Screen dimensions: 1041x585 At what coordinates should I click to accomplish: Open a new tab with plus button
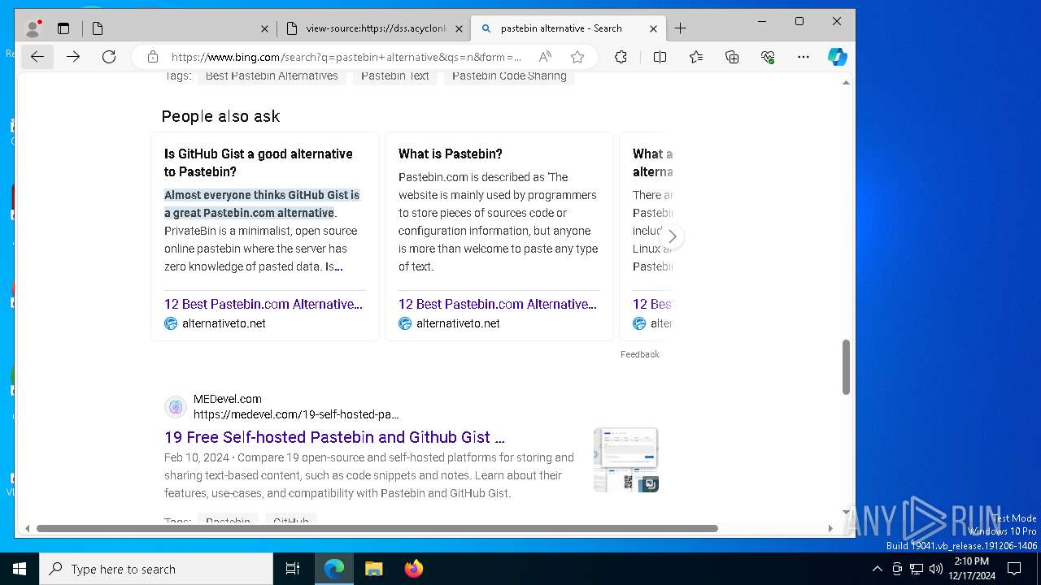[681, 28]
